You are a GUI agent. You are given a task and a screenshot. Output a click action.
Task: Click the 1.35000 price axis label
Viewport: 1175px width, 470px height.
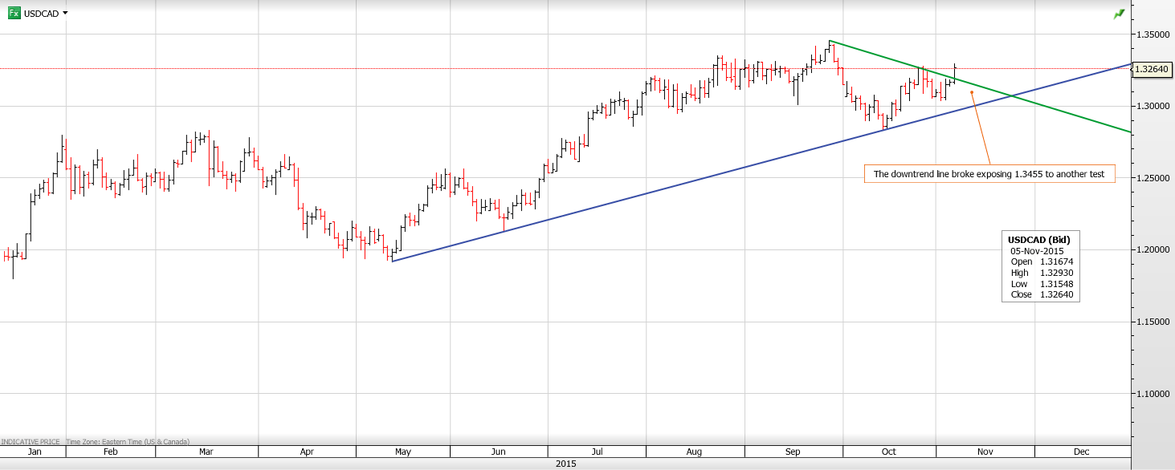[x=1151, y=34]
